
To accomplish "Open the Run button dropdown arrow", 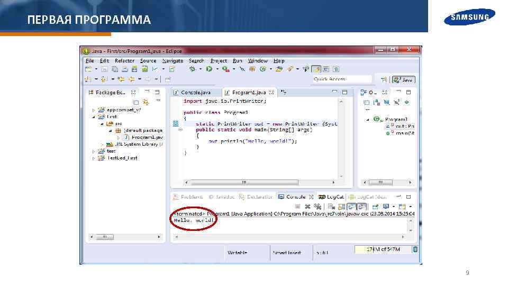I will click(217, 69).
